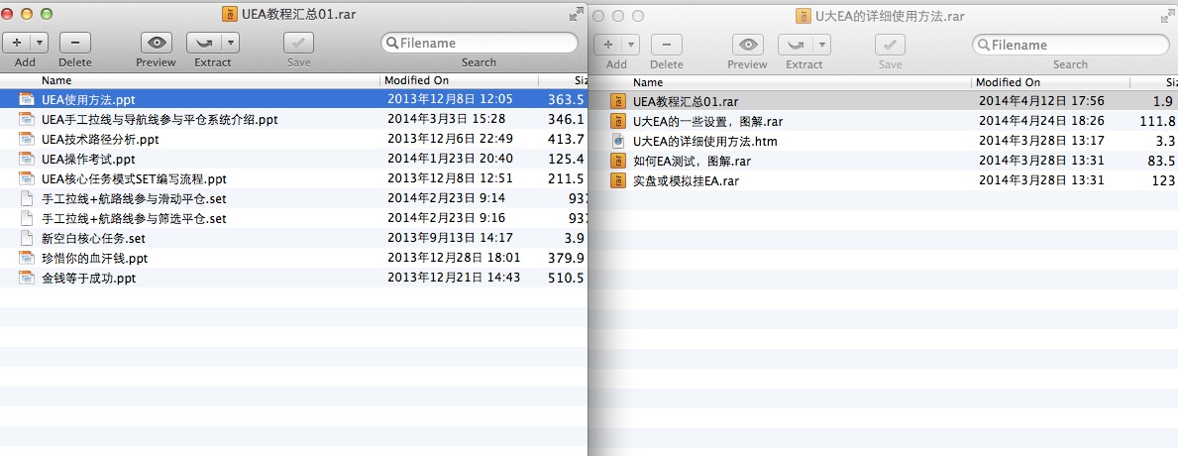Select file name 金钱等于成功.ppt

point(88,279)
